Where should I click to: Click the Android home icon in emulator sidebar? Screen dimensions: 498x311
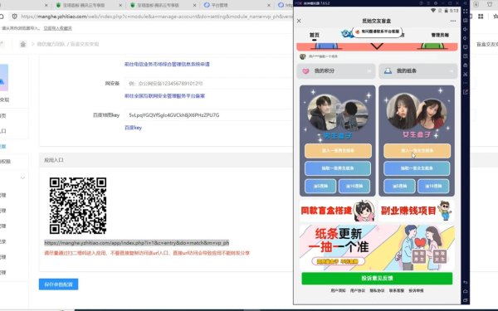coord(466,291)
